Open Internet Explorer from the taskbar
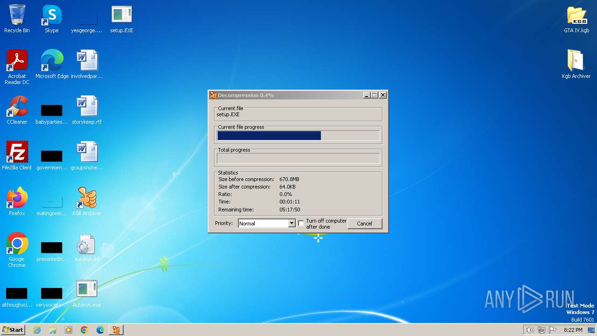Viewport: 597px width, 336px height. click(x=37, y=330)
